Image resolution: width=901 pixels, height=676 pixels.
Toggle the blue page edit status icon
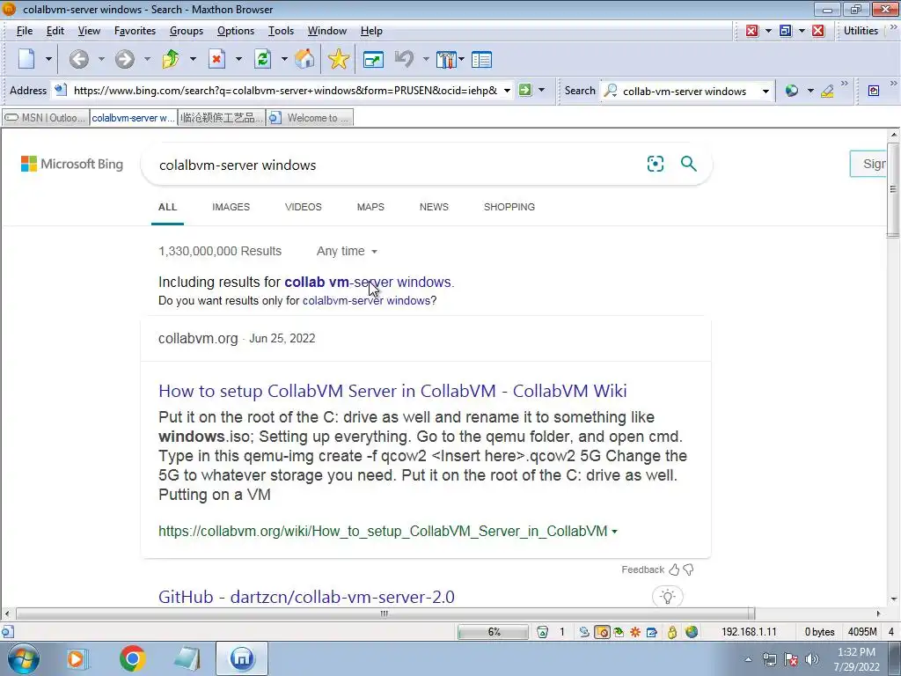652,632
